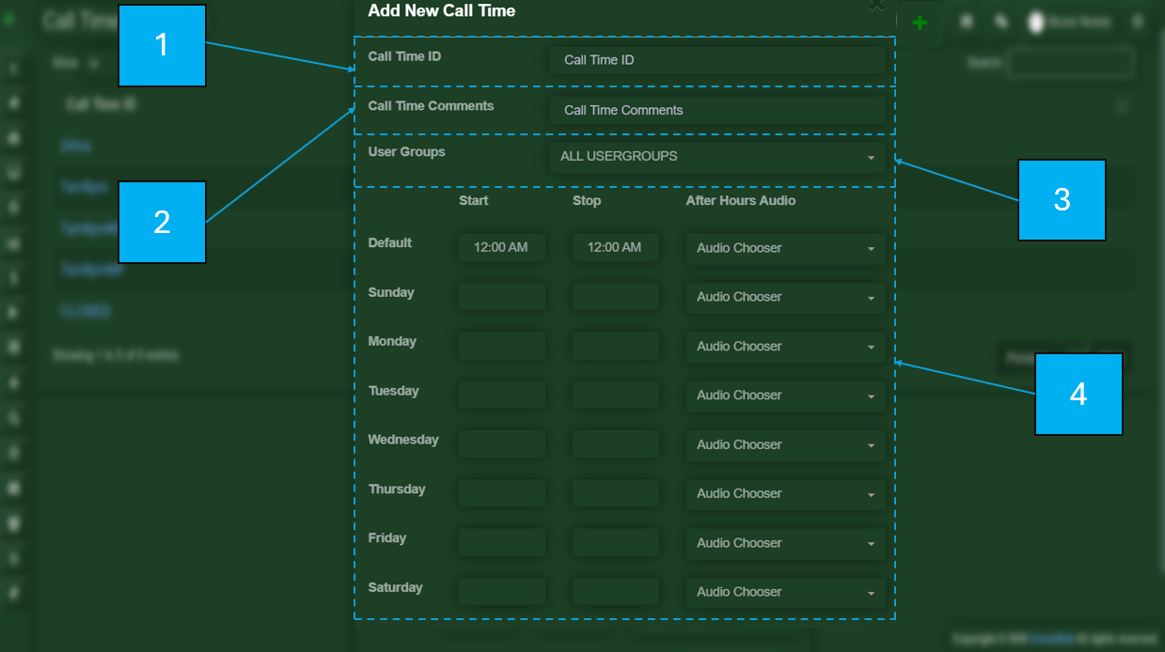The image size is (1165, 652).
Task: Open Saturday's Audio Chooser dropdown
Action: (785, 592)
